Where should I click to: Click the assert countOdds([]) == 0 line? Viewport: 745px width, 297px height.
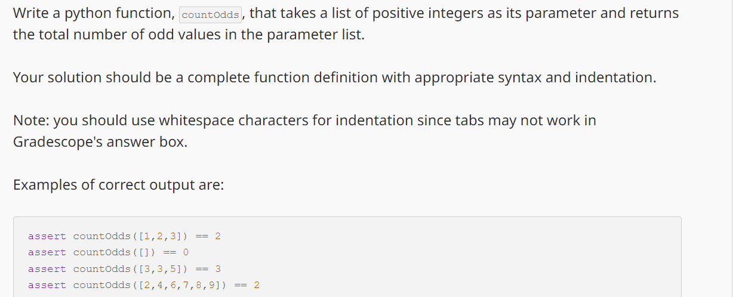click(x=108, y=252)
